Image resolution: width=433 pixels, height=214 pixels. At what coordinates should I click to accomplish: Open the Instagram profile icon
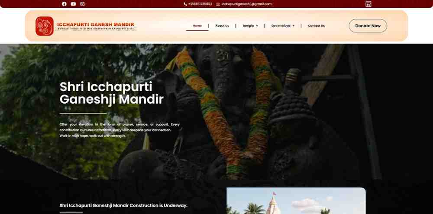tap(82, 4)
